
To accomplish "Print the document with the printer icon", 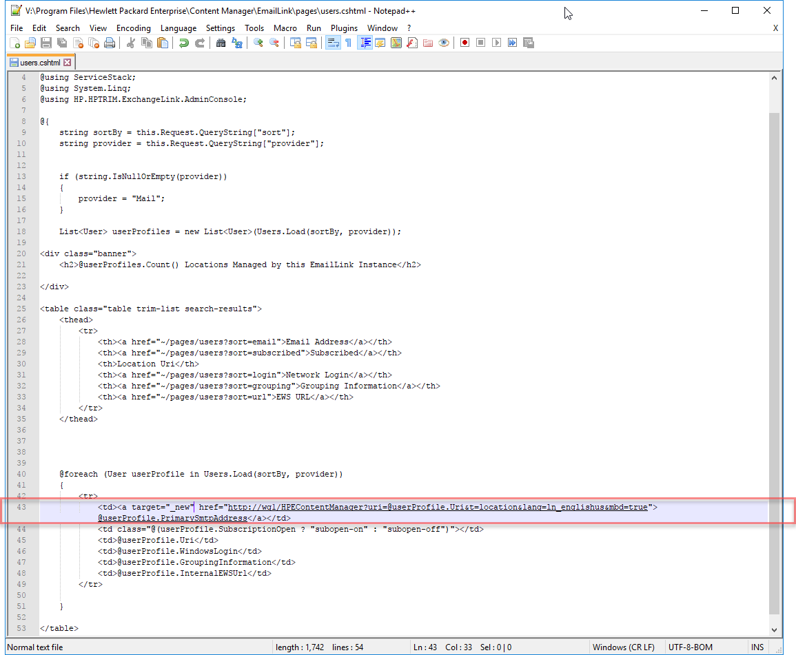I will pos(110,43).
